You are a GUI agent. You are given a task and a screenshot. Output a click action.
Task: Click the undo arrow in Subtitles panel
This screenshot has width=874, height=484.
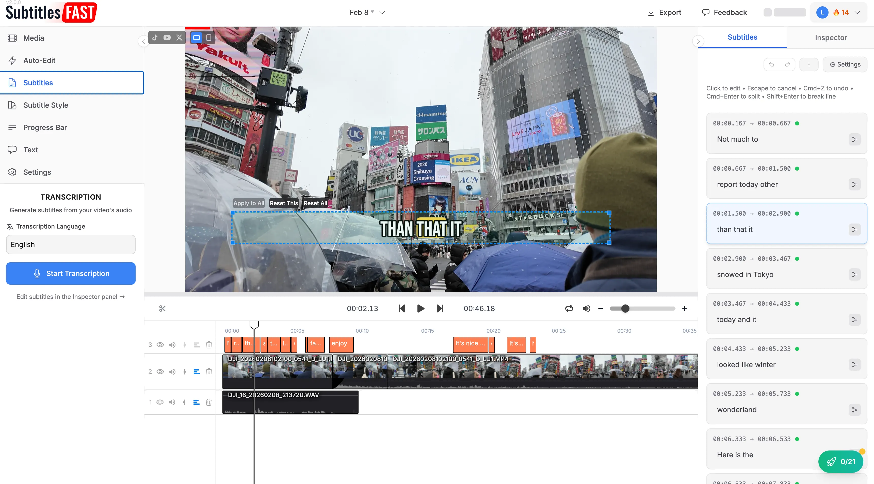tap(771, 64)
